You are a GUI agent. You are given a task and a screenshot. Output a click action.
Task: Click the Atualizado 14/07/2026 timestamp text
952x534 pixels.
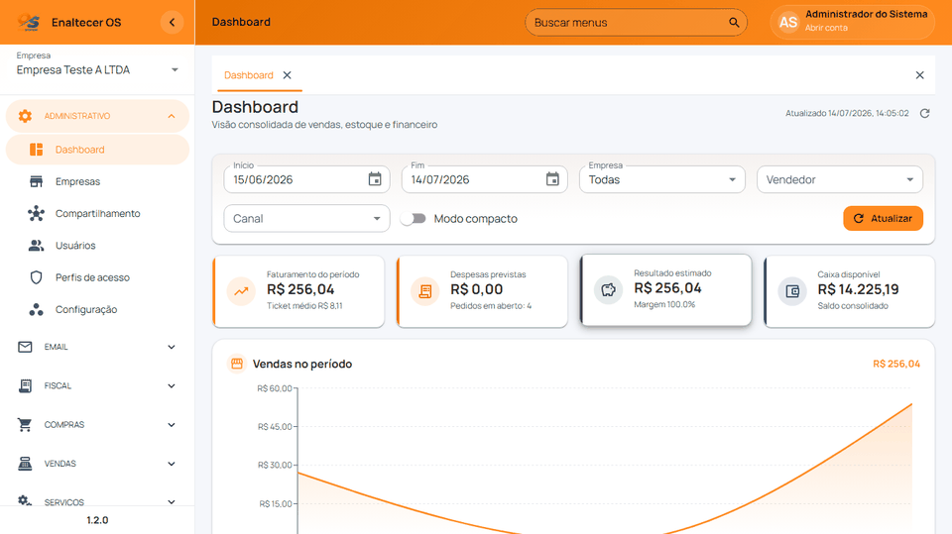[x=847, y=114]
